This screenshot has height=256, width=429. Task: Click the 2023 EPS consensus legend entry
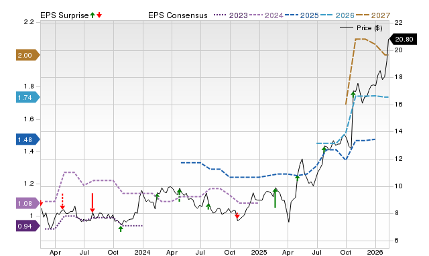point(231,15)
